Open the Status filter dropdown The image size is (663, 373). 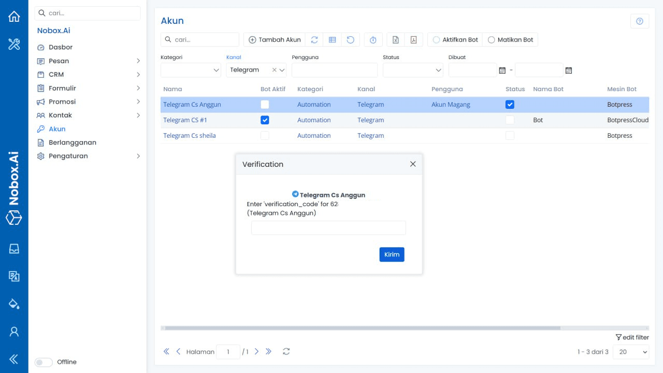click(x=412, y=69)
